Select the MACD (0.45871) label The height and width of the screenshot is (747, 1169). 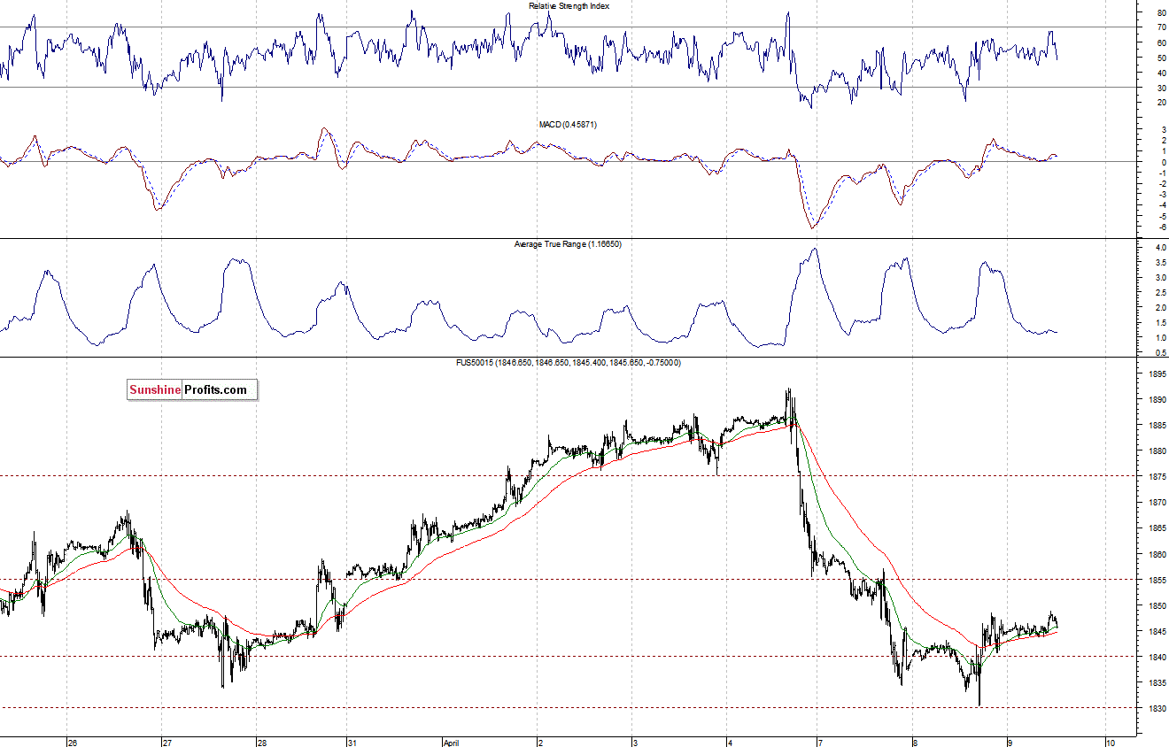[x=568, y=125]
